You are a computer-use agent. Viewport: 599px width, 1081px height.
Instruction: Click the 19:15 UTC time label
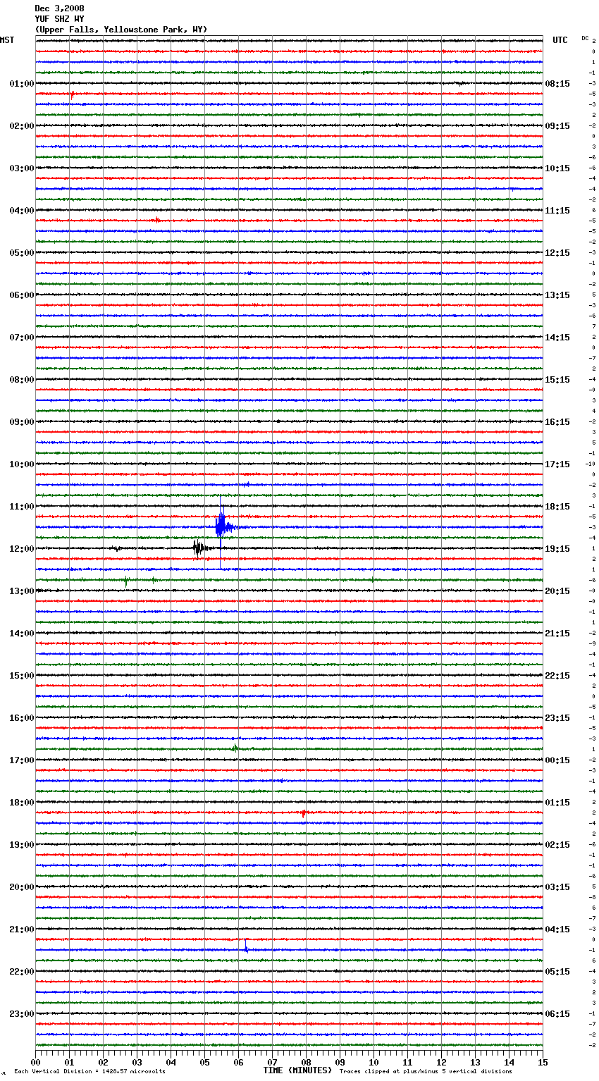coord(557,549)
